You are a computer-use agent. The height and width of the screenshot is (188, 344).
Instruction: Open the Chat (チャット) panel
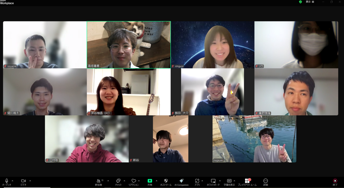click(118, 181)
